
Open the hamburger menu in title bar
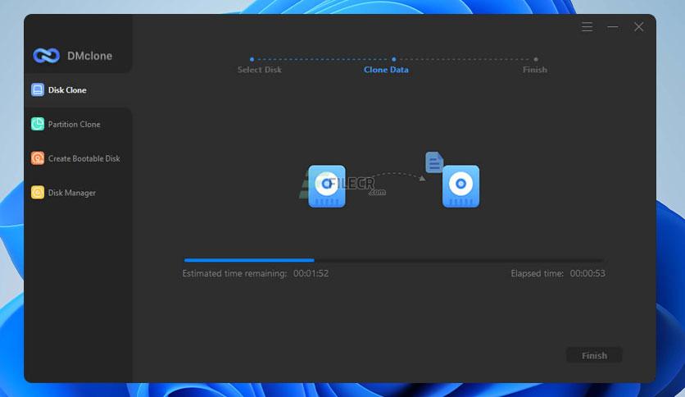tap(587, 27)
